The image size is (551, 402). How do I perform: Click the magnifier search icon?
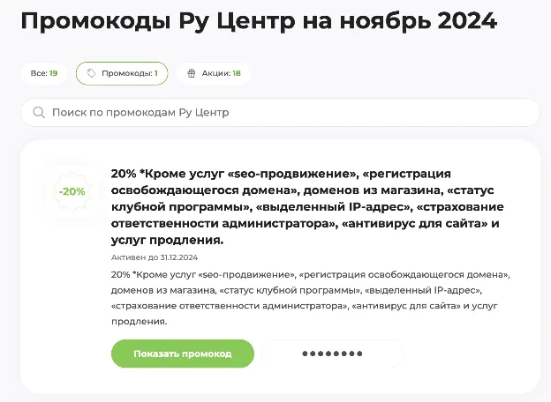click(x=39, y=113)
